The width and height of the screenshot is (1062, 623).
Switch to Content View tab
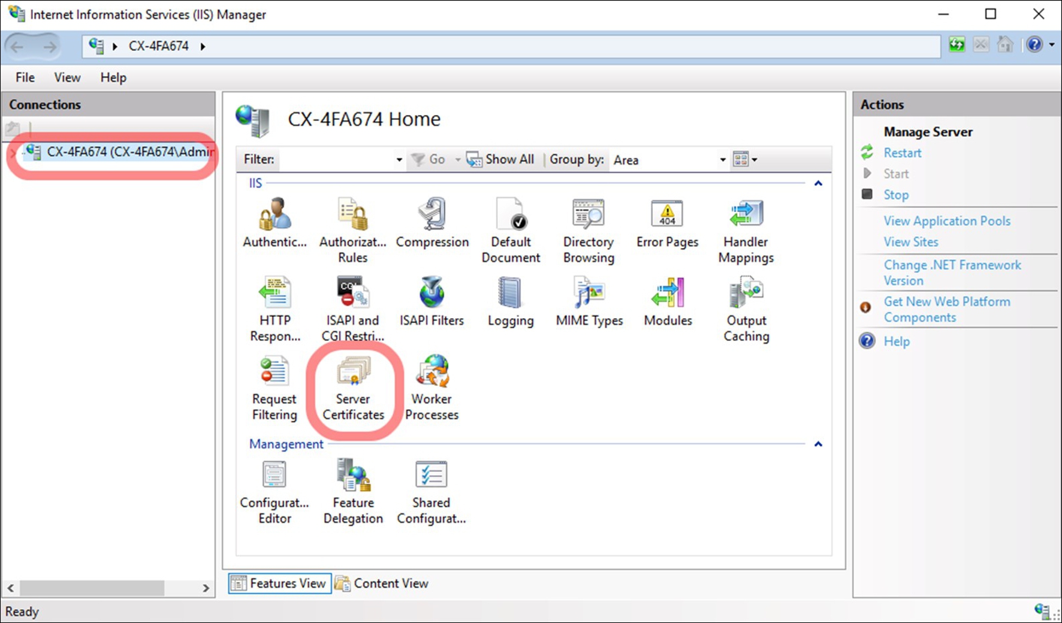382,583
